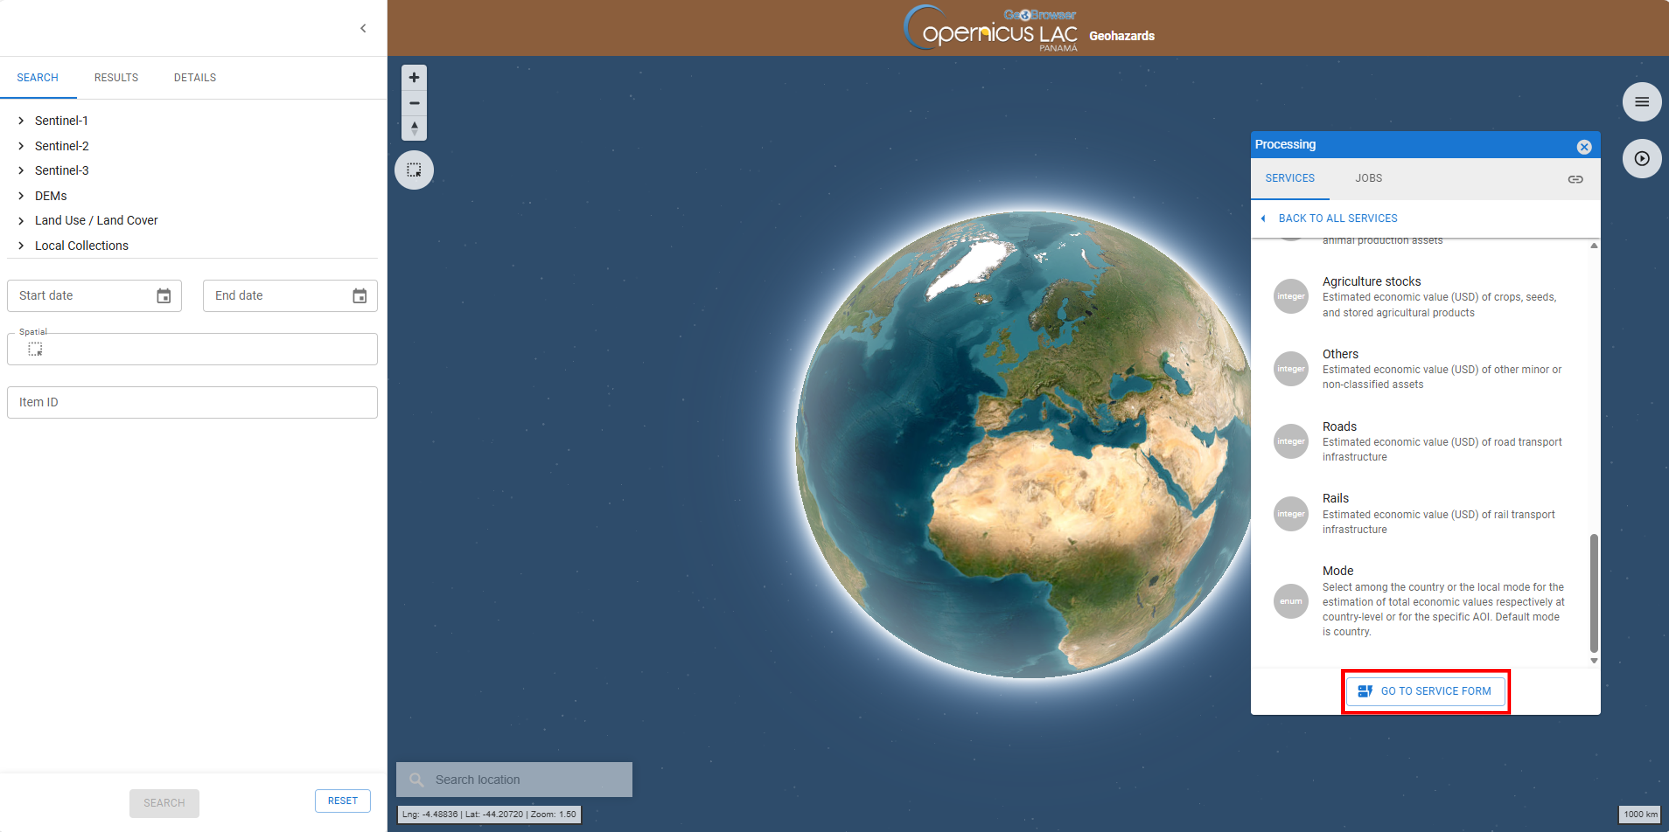
Task: Copy the service link icon
Action: click(x=1575, y=179)
